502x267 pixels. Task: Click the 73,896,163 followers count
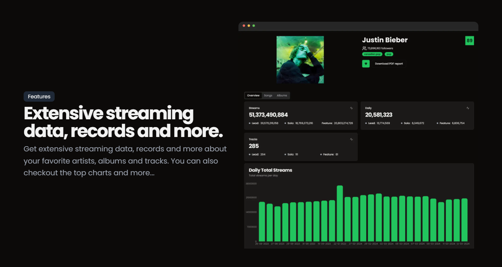click(380, 48)
